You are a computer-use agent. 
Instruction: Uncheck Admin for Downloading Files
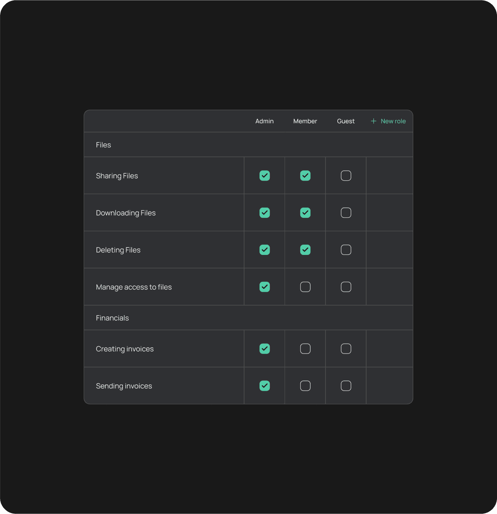265,213
